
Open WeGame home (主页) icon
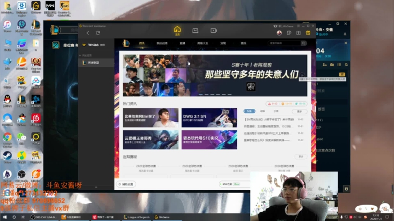[177, 31]
